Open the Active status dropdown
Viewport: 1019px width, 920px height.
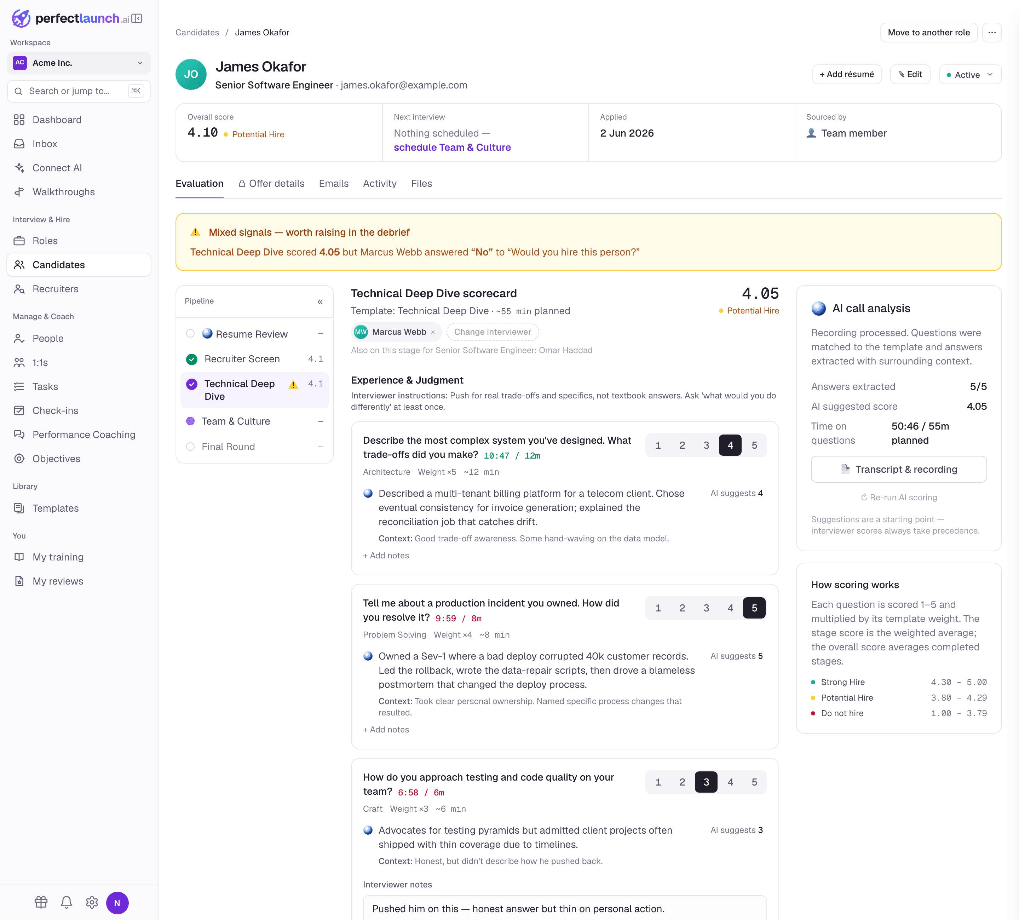click(970, 75)
